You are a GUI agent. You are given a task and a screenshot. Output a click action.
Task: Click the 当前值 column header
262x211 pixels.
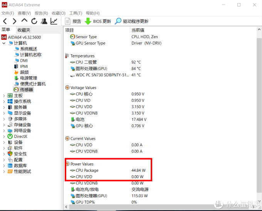(x=138, y=30)
